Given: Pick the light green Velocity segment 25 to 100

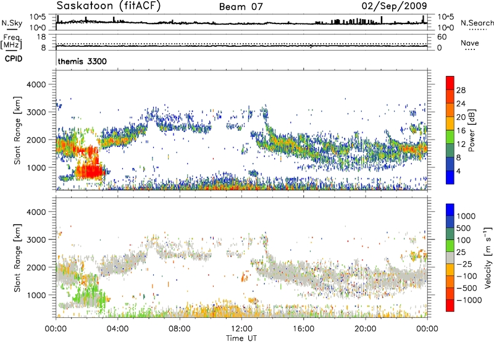Looking at the screenshot, I should [x=450, y=246].
